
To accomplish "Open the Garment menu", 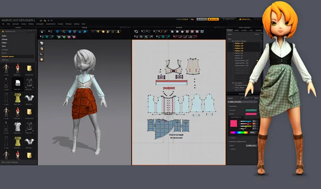I will pyautogui.click(x=16, y=24).
